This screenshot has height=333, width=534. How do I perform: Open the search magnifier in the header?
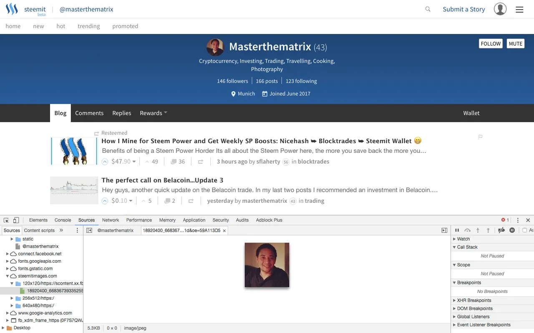tap(428, 9)
